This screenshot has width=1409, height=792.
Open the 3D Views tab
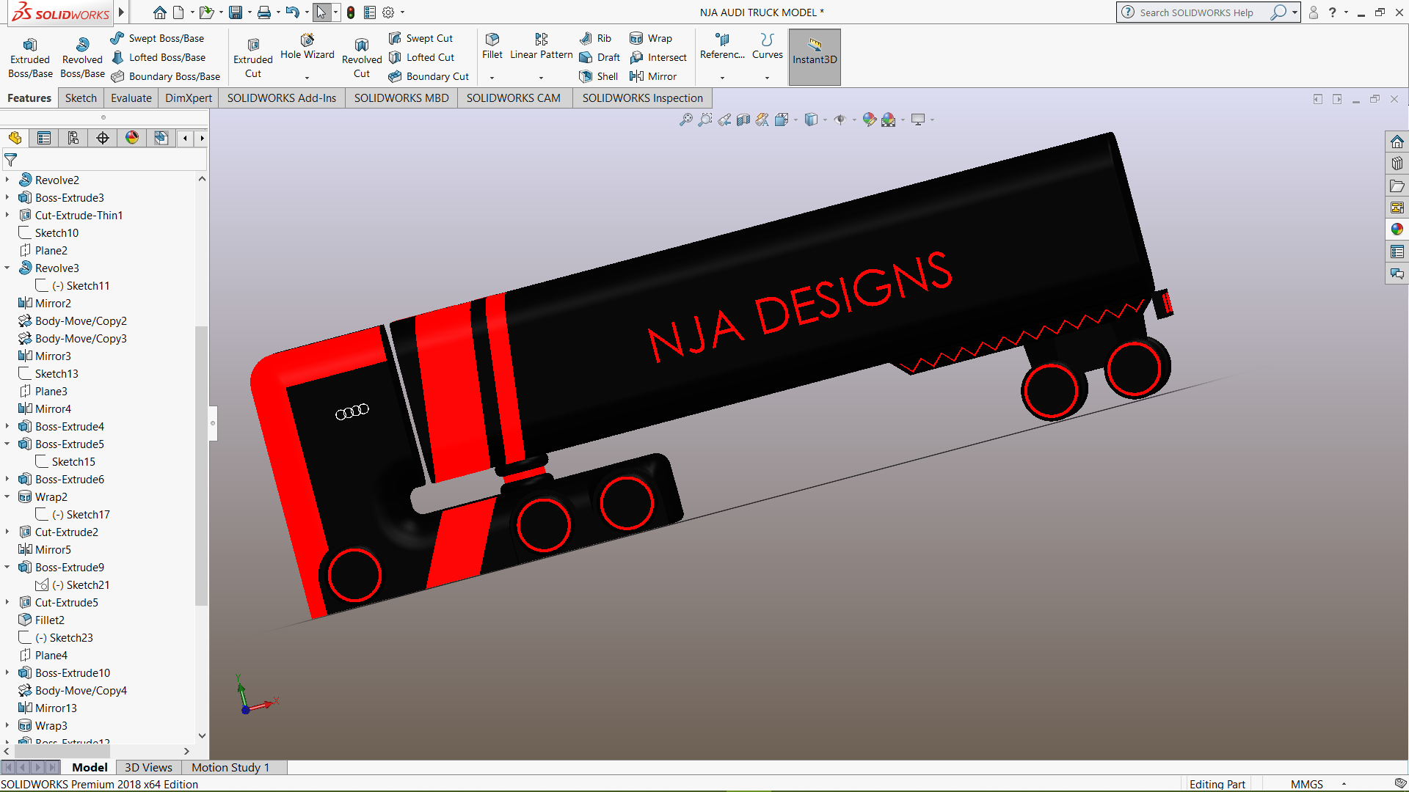[x=148, y=767]
